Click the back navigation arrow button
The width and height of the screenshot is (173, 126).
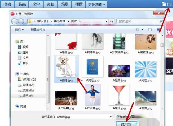click(x=14, y=21)
